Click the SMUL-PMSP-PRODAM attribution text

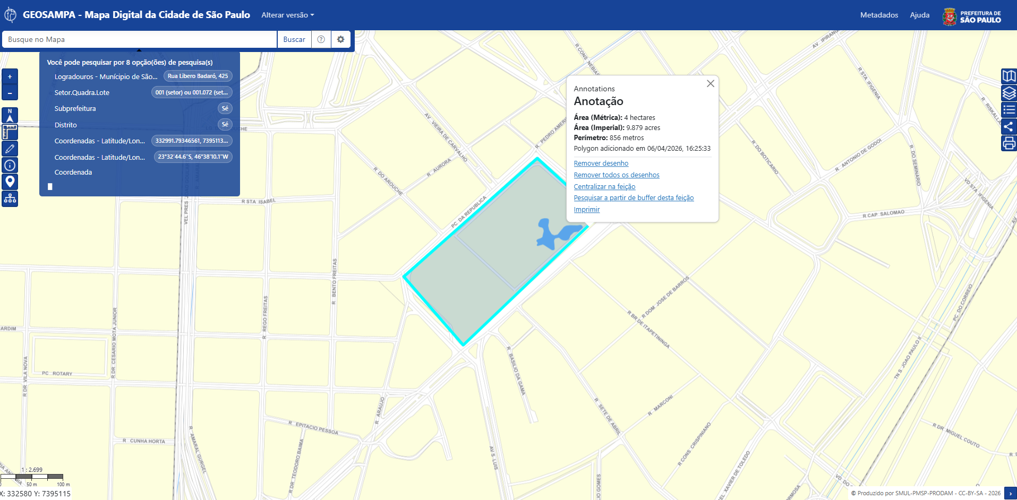[x=926, y=494]
